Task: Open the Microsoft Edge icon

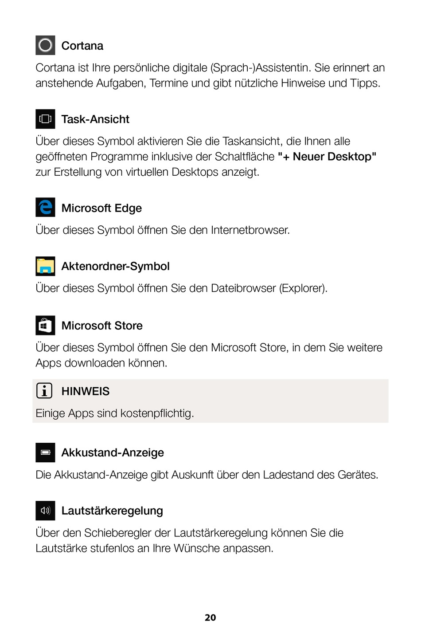Action: (x=45, y=207)
